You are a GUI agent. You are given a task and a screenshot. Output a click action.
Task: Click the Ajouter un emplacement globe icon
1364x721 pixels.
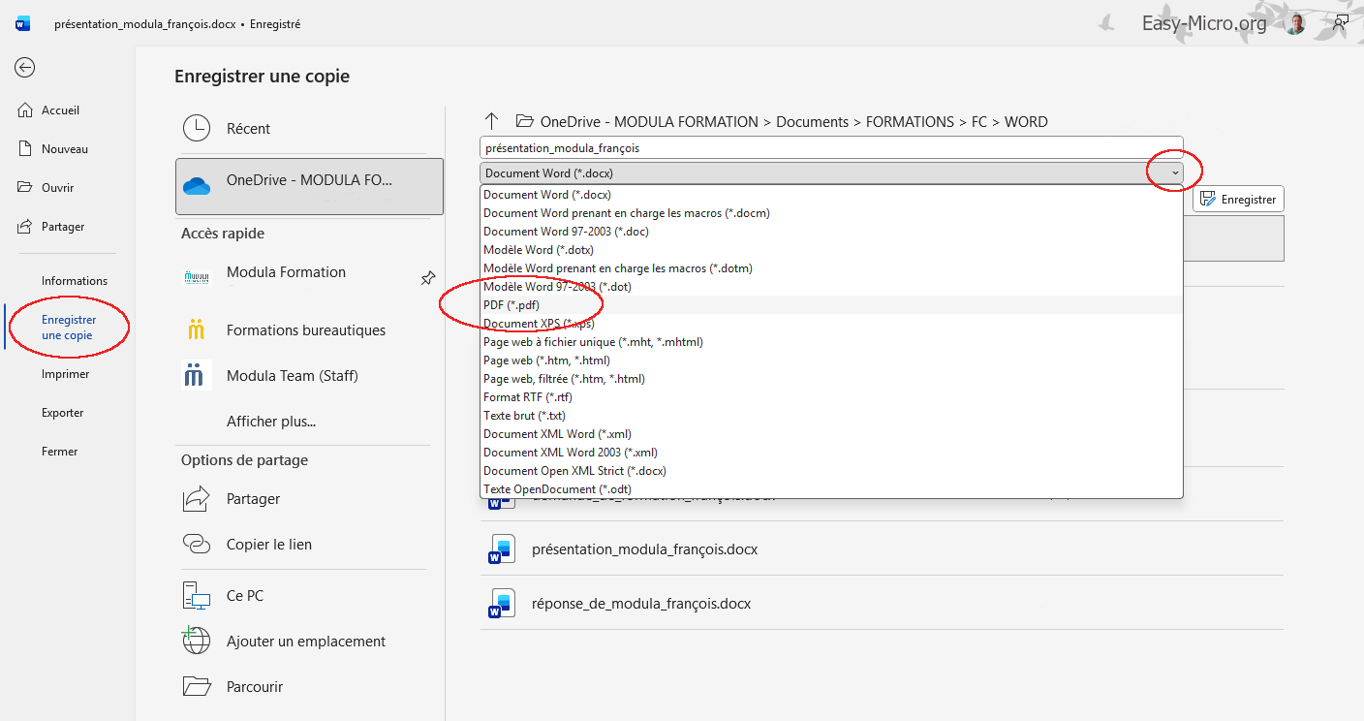click(197, 641)
